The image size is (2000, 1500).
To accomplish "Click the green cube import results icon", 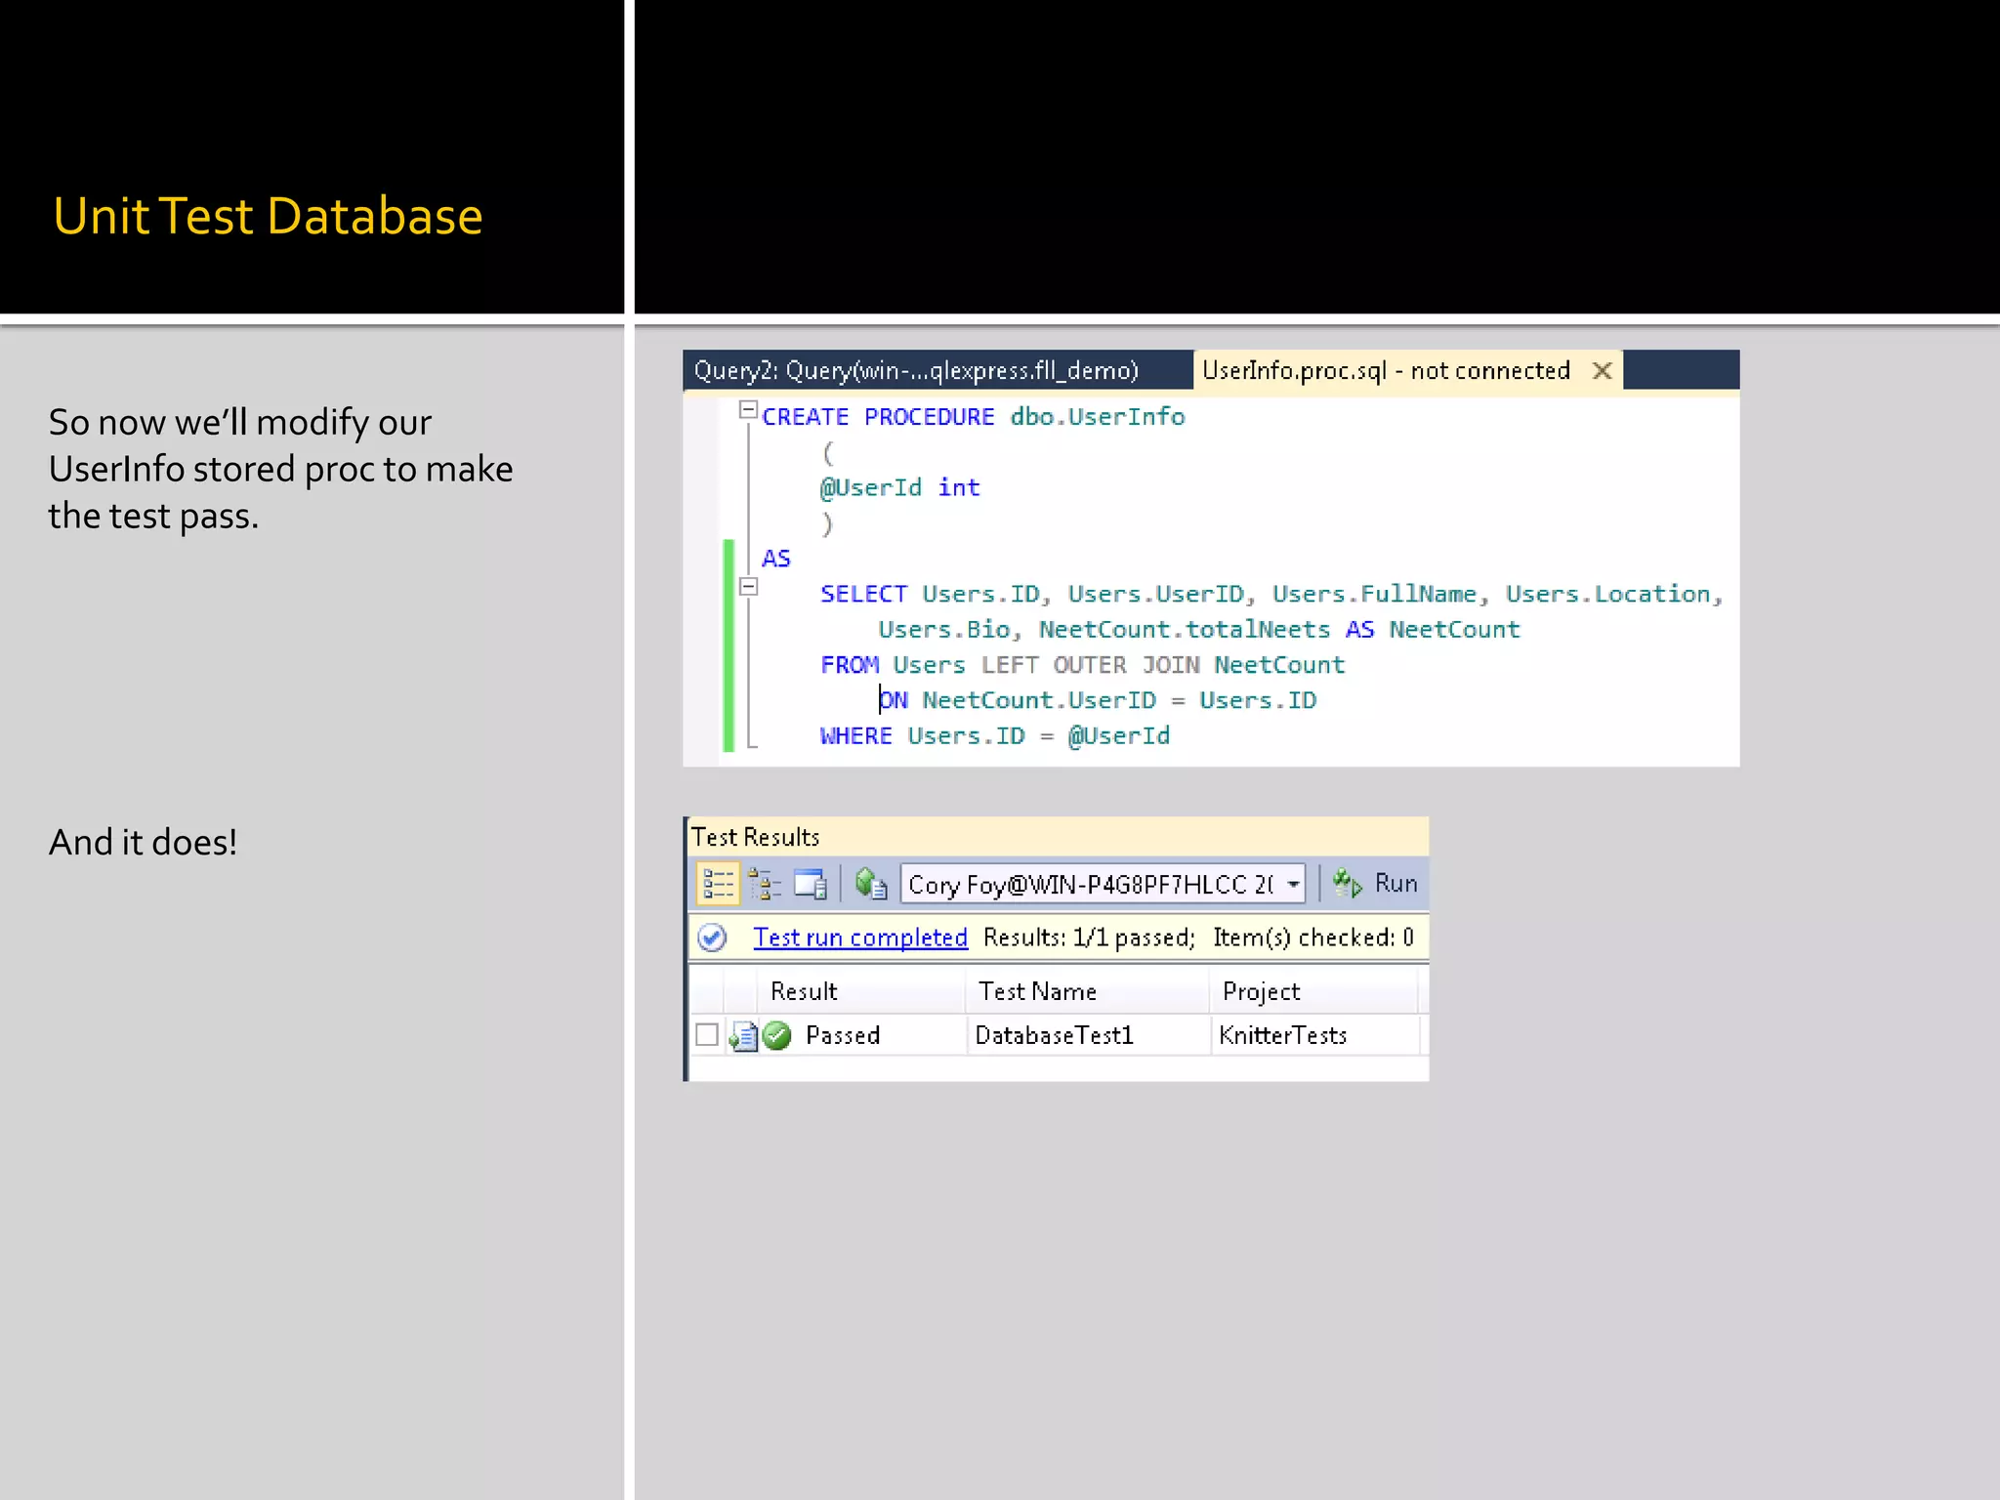I will point(870,884).
